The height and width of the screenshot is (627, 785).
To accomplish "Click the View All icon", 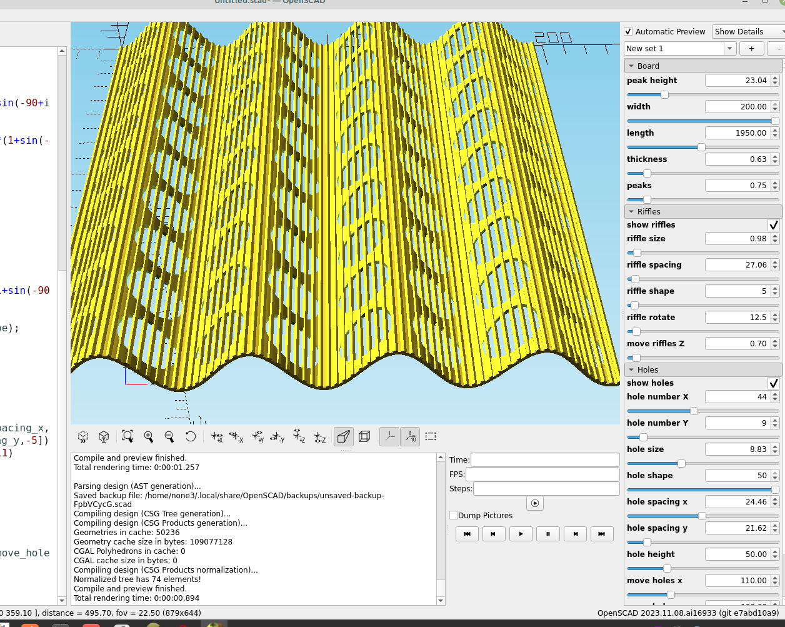I will (127, 436).
